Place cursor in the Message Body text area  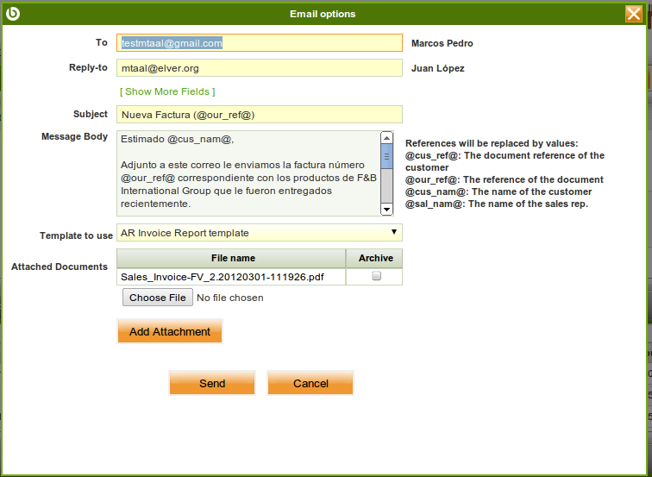(x=248, y=173)
